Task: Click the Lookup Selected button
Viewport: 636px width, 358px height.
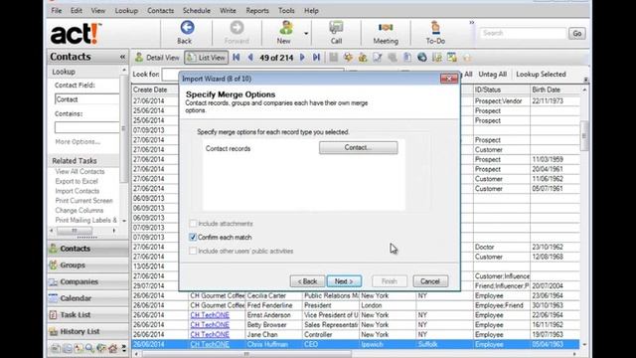Action: tap(541, 75)
